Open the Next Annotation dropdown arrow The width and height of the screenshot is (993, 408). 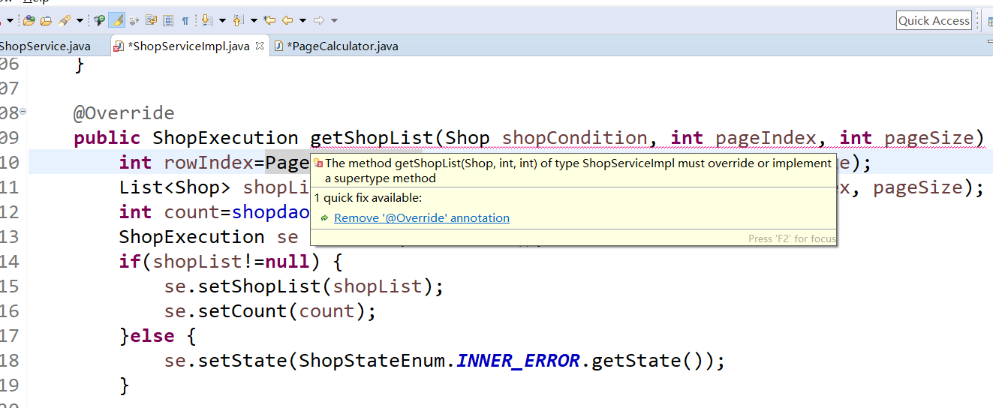[x=222, y=20]
